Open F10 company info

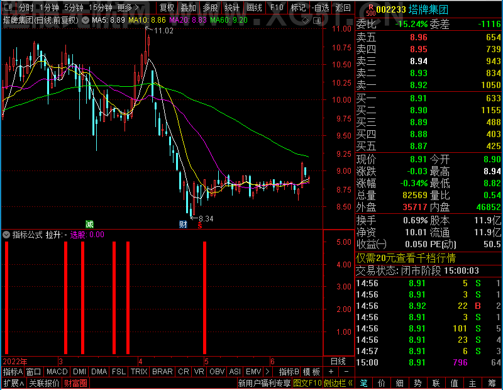pyautogui.click(x=277, y=8)
